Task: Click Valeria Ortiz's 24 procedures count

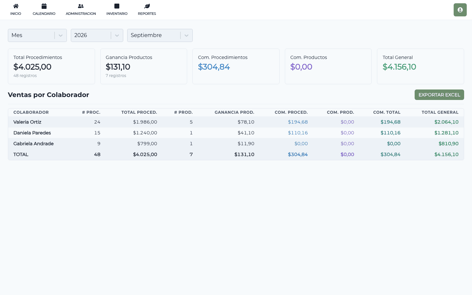Action: point(97,122)
